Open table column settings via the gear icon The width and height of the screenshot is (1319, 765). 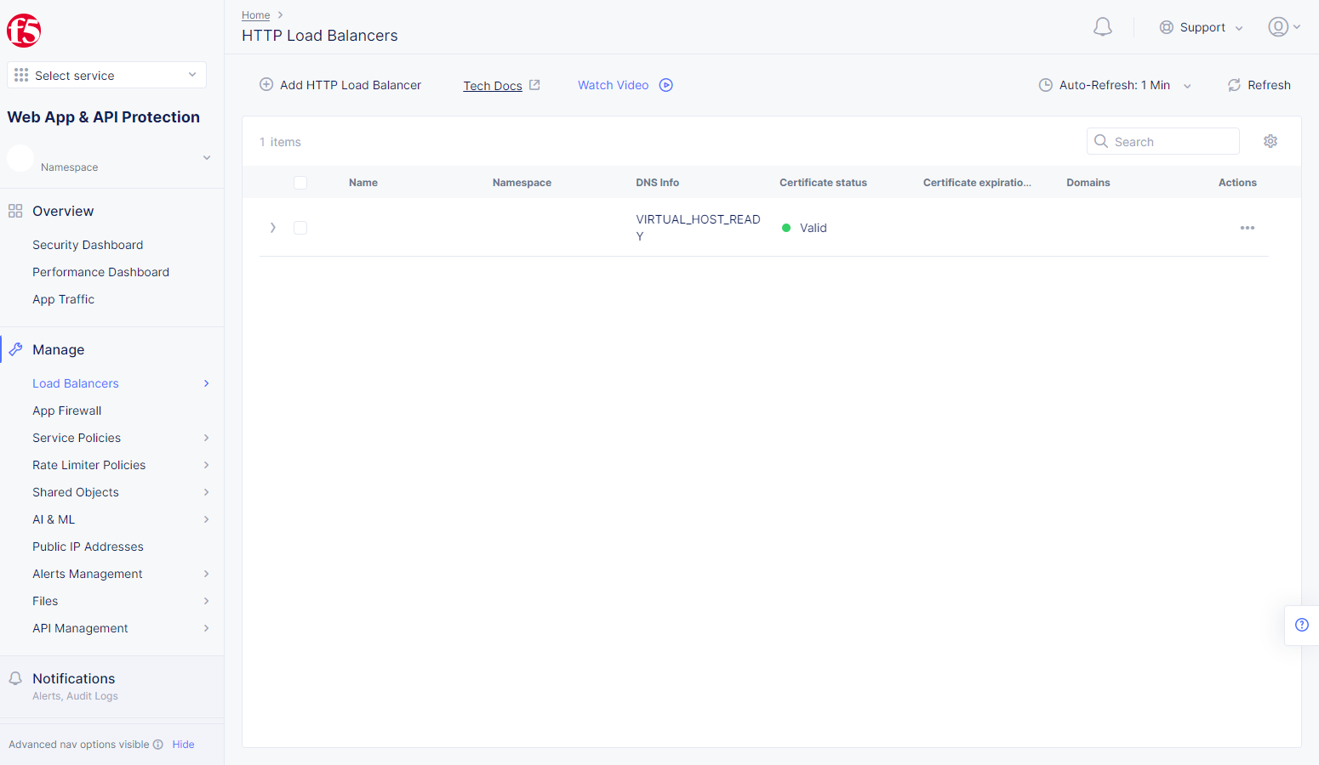[x=1270, y=141]
